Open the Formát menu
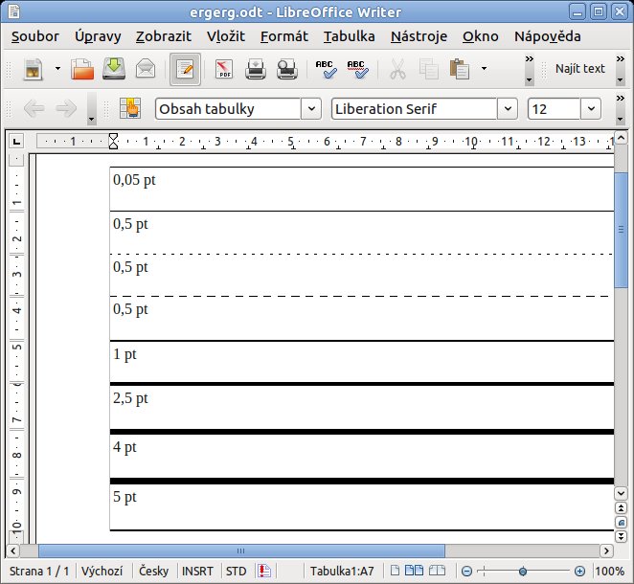The image size is (634, 584). tap(283, 36)
